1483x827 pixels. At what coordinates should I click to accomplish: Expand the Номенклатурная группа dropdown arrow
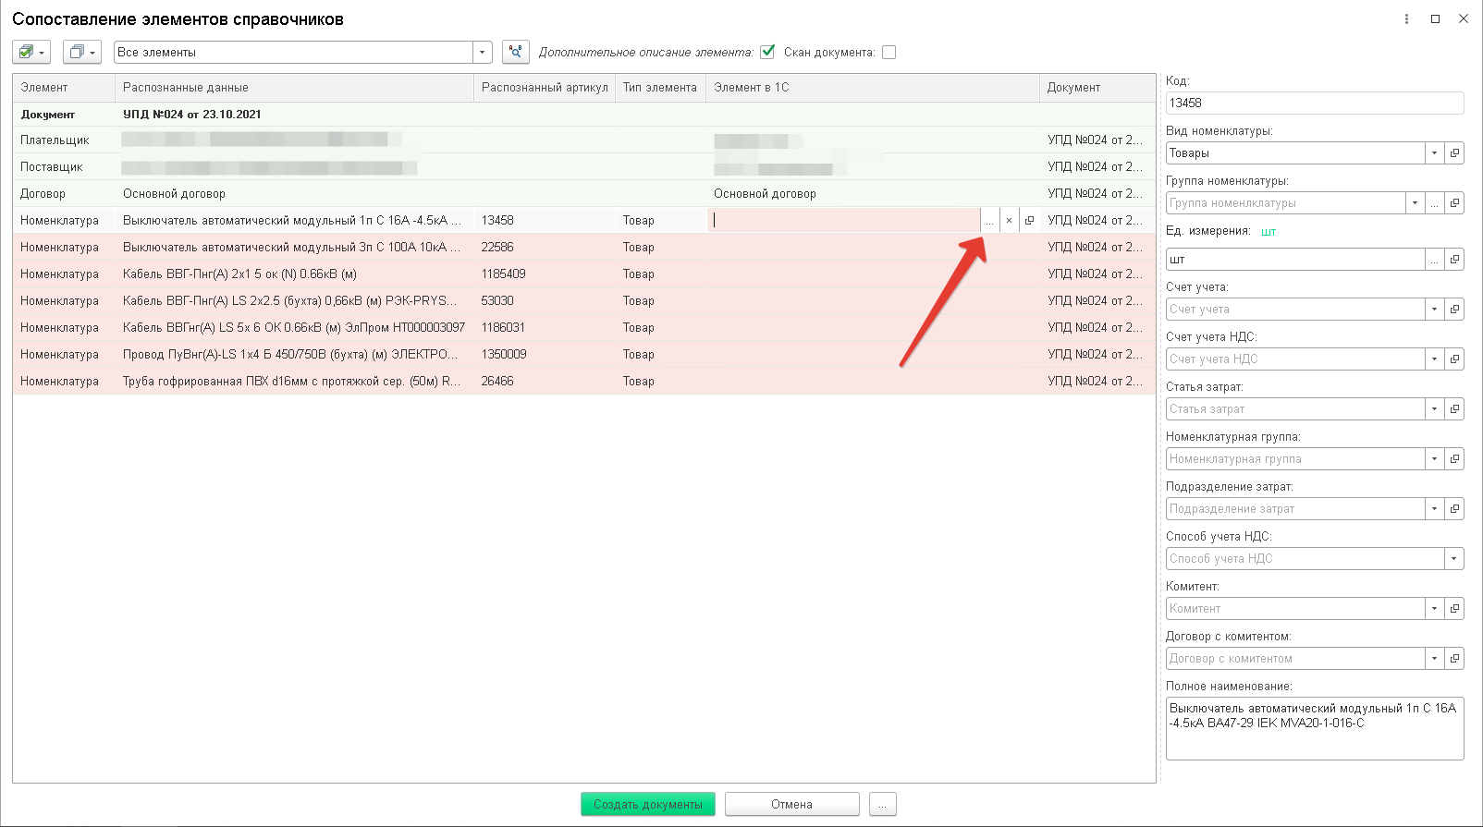1435,459
